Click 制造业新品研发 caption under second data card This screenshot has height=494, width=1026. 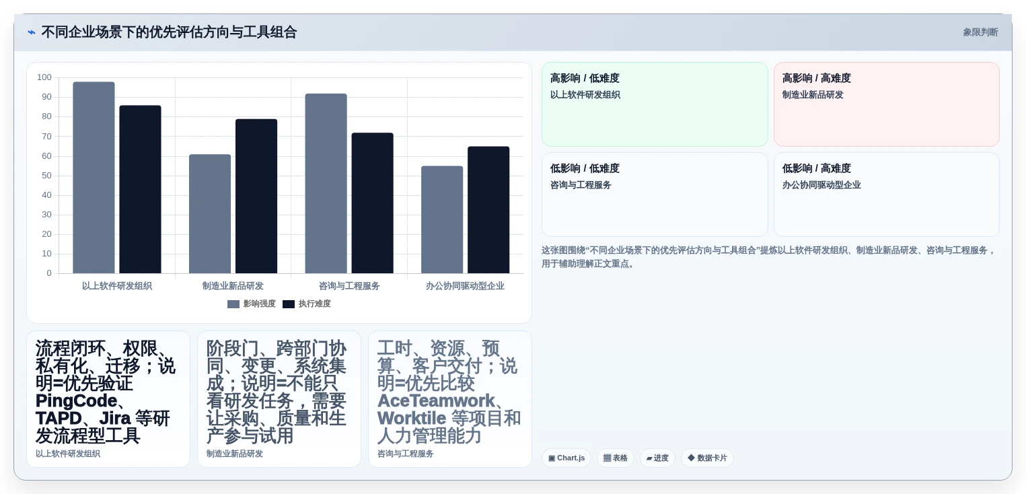point(235,454)
